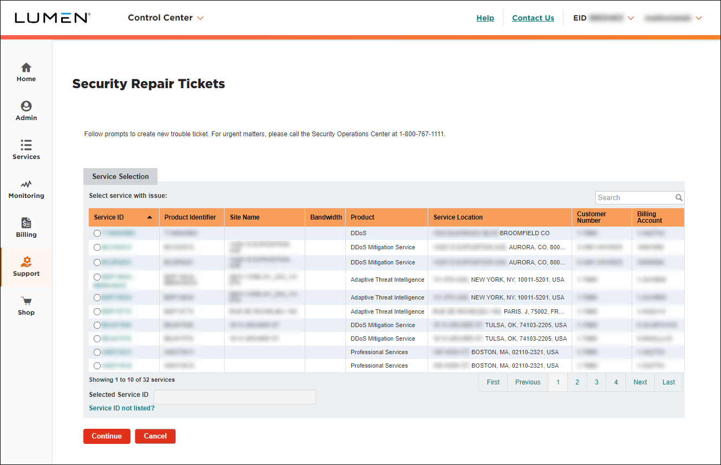This screenshot has height=465, width=721.
Task: Go to page 1
Action: [558, 382]
